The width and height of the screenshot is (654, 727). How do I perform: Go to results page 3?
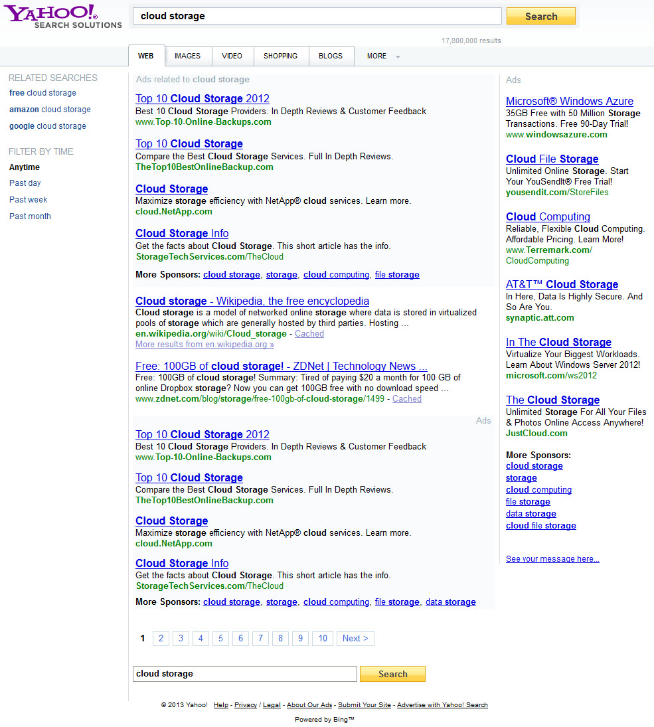tap(181, 639)
